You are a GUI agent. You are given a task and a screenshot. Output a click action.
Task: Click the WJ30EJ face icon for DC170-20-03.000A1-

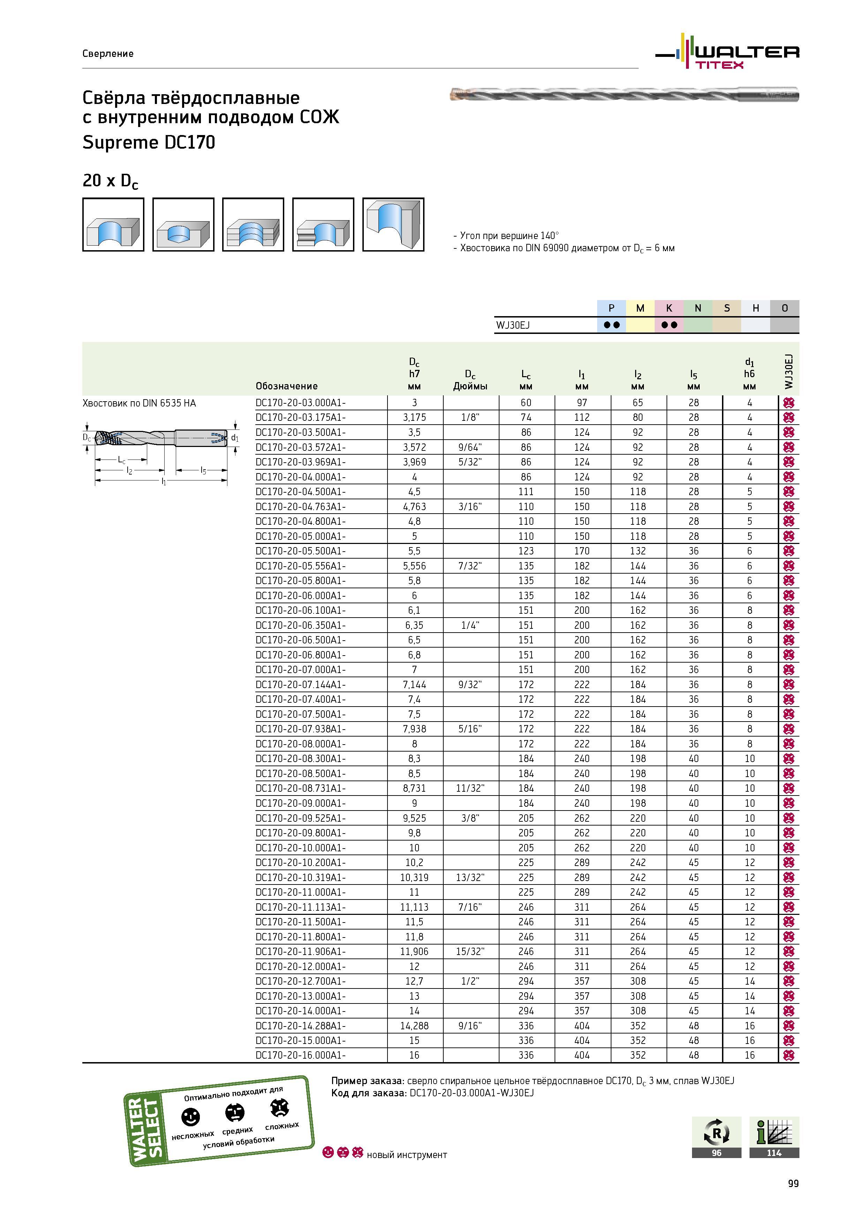pos(789,403)
